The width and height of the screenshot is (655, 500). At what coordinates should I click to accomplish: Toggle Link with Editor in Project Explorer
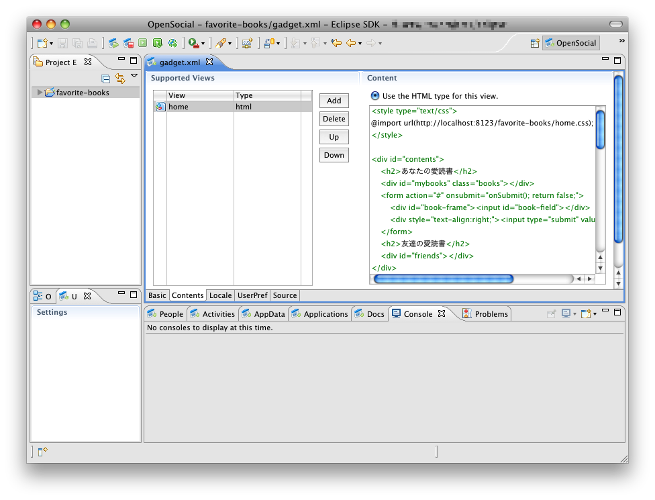pyautogui.click(x=120, y=79)
